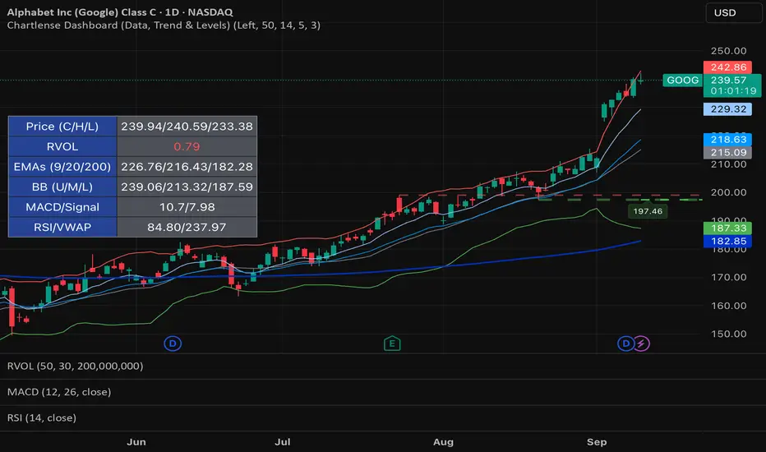Click the RVOL row label in the dashboard
Viewport: 766px width, 452px height.
[x=62, y=146]
